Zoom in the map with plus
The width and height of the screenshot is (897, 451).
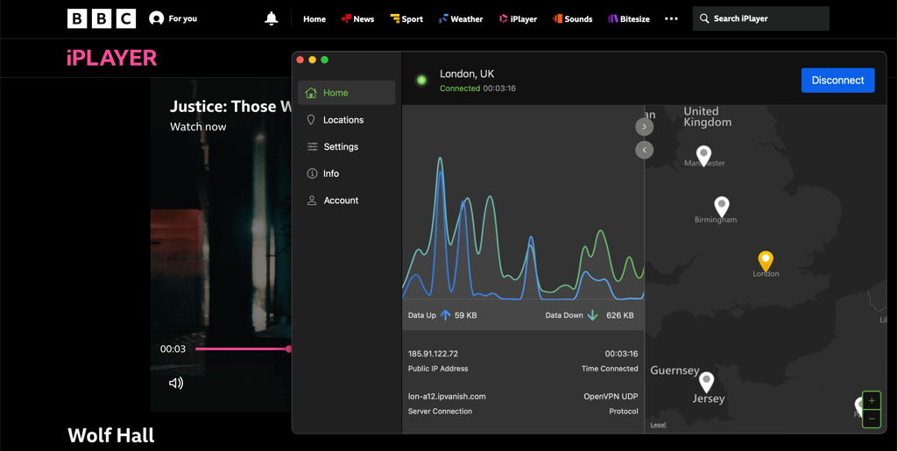coord(872,401)
